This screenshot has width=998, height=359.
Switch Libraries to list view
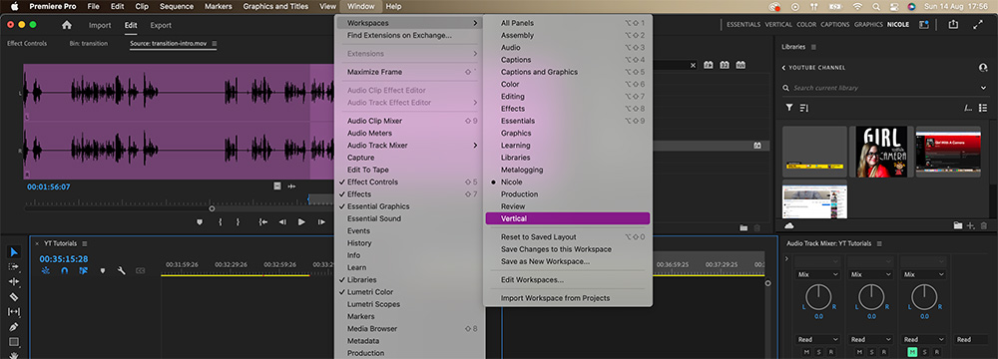click(x=983, y=108)
